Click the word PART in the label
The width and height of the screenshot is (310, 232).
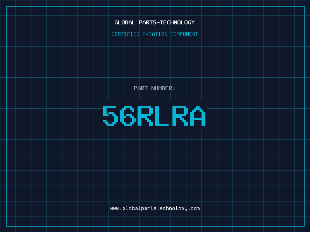[x=141, y=88]
